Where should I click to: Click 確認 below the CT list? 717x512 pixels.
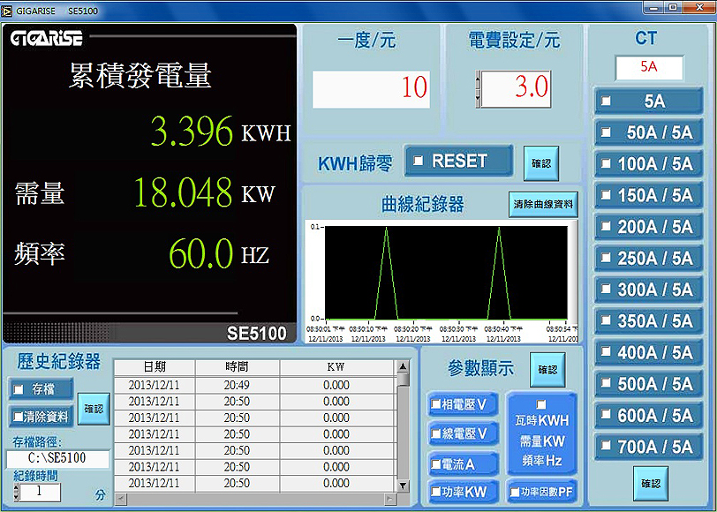(650, 484)
